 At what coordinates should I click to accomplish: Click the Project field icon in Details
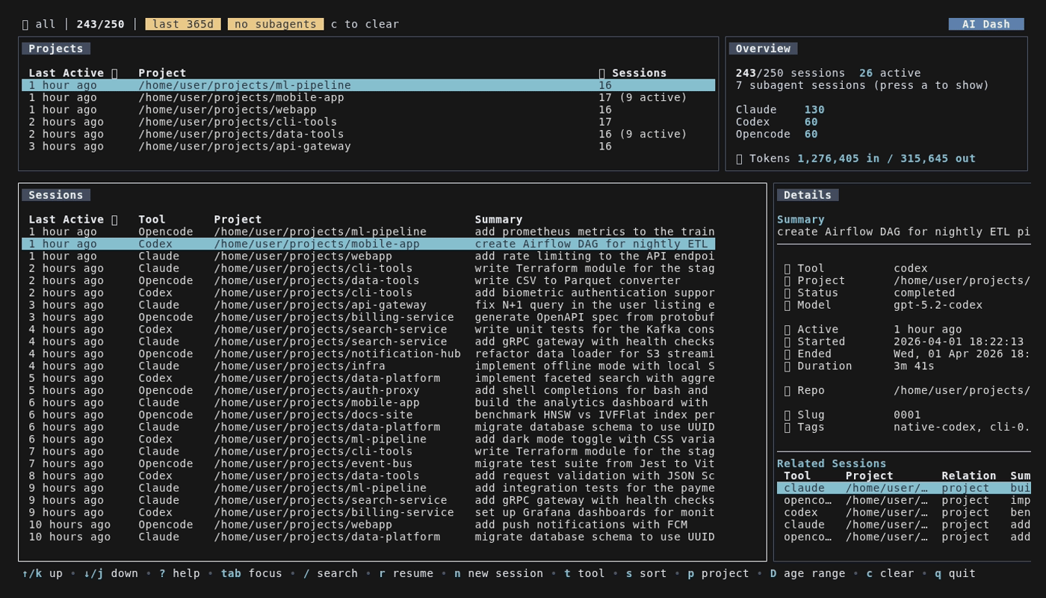coord(787,280)
